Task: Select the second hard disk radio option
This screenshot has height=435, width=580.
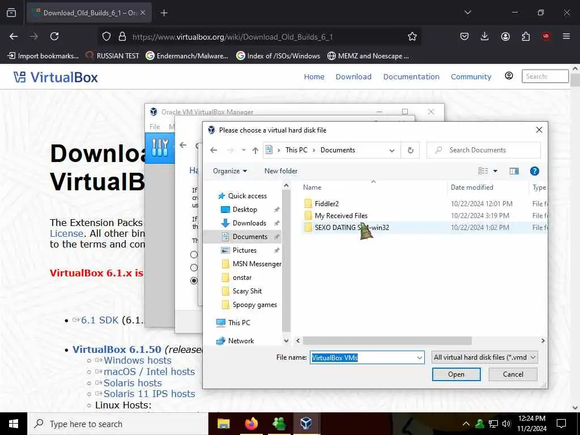Action: click(194, 267)
